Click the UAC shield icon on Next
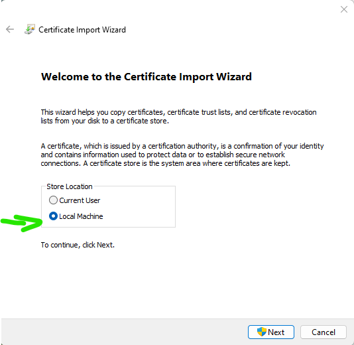The height and width of the screenshot is (345, 354). click(x=262, y=332)
